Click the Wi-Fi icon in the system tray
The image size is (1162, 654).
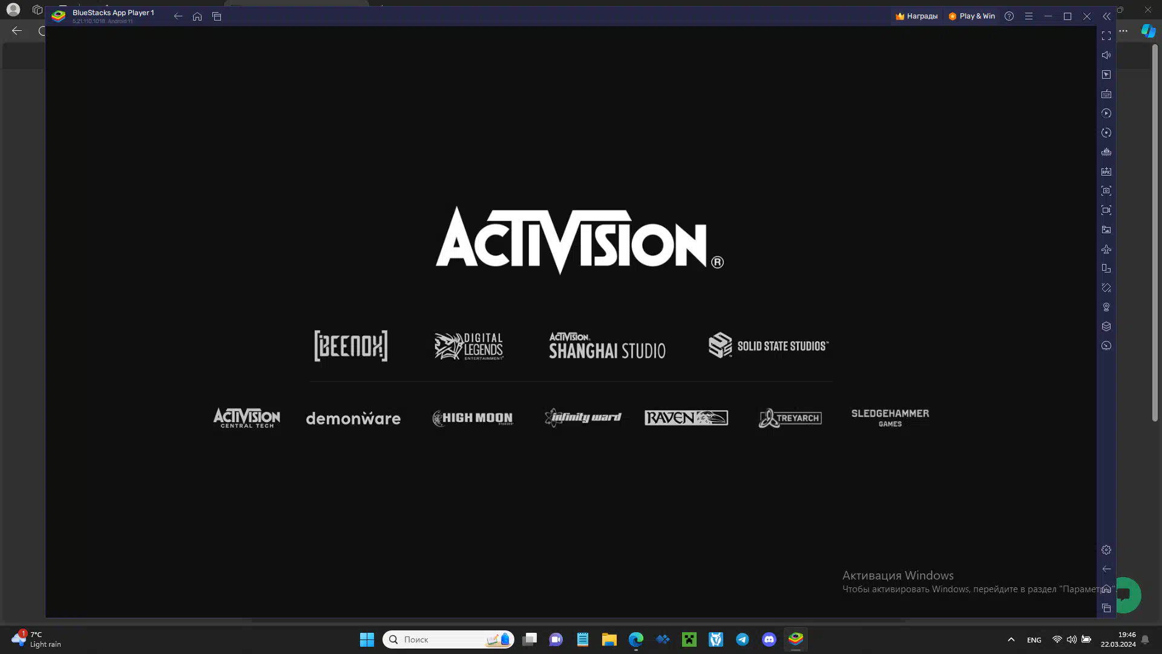[x=1057, y=639]
